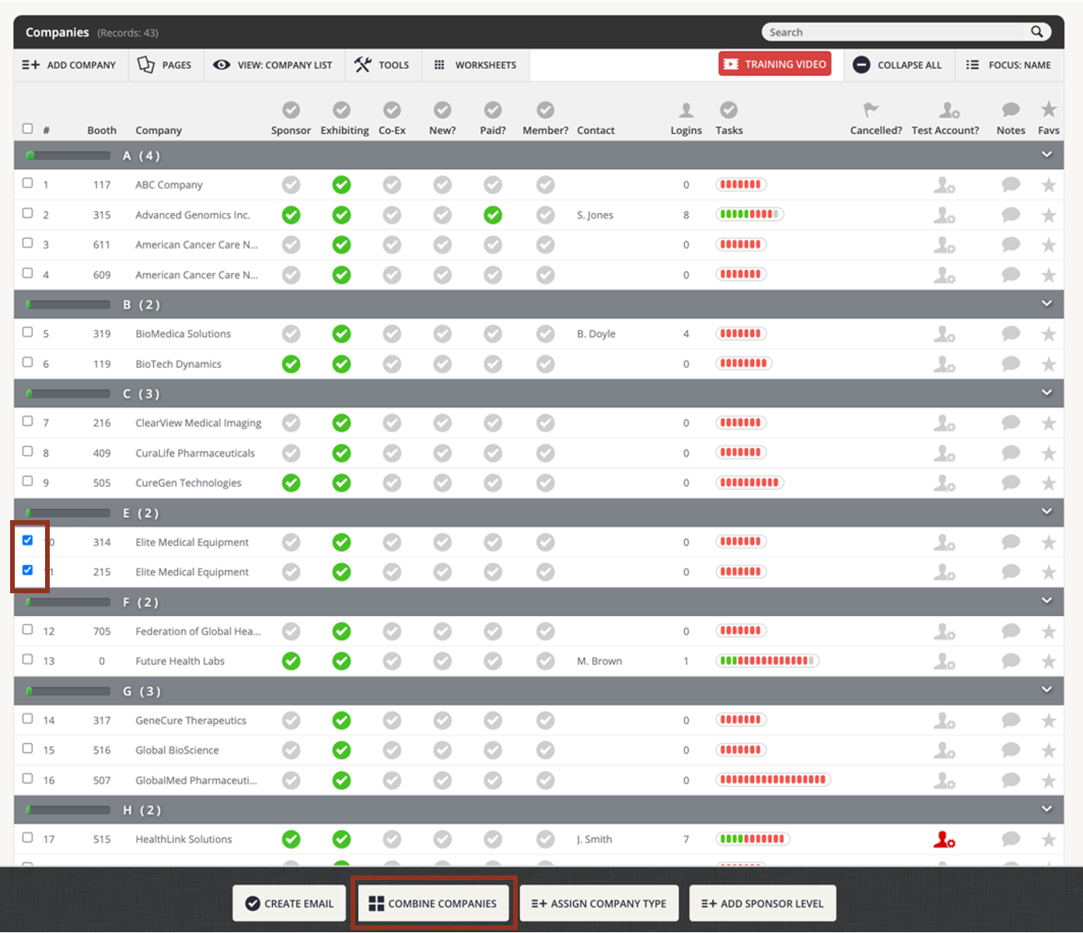Watch the Training Video

tap(774, 65)
